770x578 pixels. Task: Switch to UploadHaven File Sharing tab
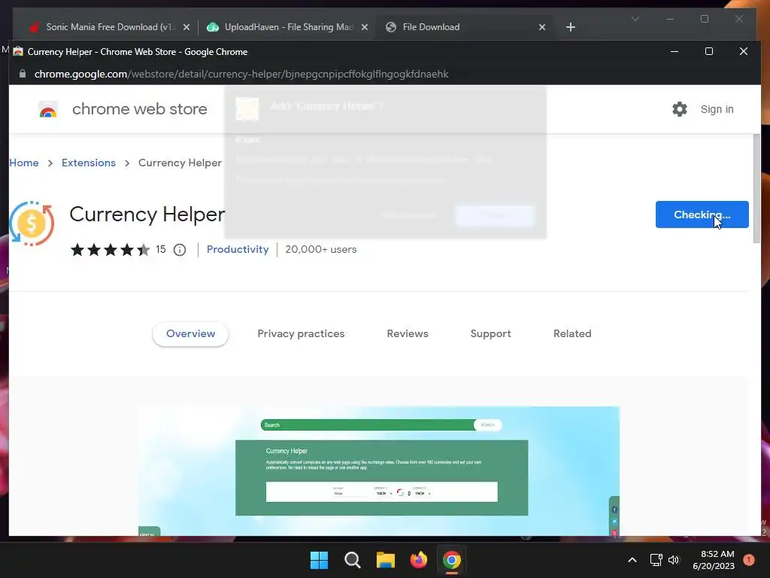click(x=289, y=27)
